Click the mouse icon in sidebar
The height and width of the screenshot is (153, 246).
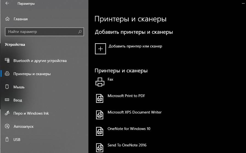(7, 87)
